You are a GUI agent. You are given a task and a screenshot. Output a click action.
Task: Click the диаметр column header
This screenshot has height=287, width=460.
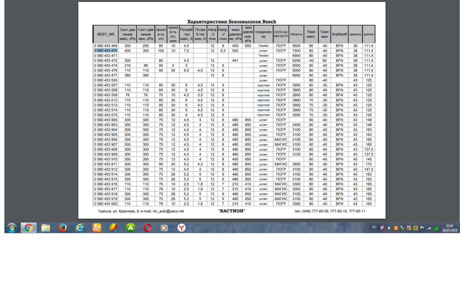click(355, 34)
